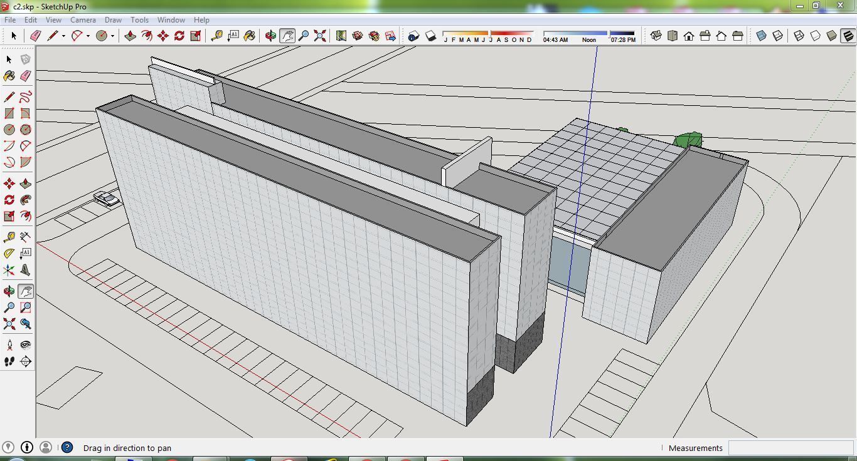Viewport: 857px width, 461px height.
Task: Click the shadow date month slider
Action: pos(488,33)
